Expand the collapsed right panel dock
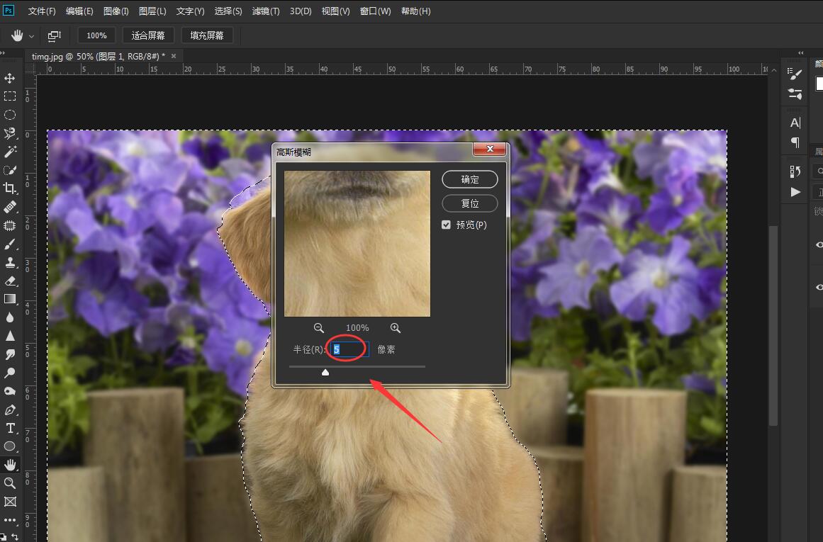823x542 pixels. (800, 53)
